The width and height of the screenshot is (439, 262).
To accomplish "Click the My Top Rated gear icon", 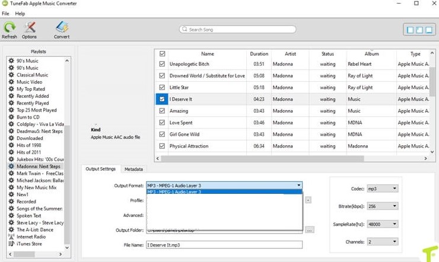I will [11, 89].
